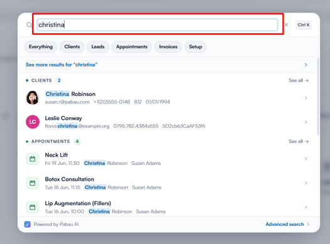The width and height of the screenshot is (330, 244).
Task: Click the calendar icon beside Botox Consultation
Action: (x=33, y=183)
